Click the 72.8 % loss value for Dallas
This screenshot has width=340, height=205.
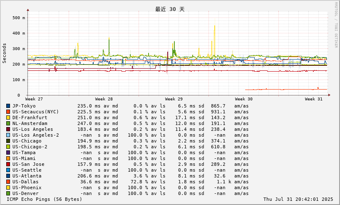click(x=139, y=182)
